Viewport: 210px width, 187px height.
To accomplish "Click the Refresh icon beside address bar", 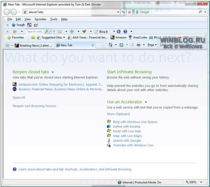I will point(124,12).
